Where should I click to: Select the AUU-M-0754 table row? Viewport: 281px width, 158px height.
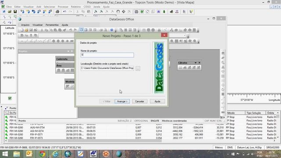tap(140, 128)
